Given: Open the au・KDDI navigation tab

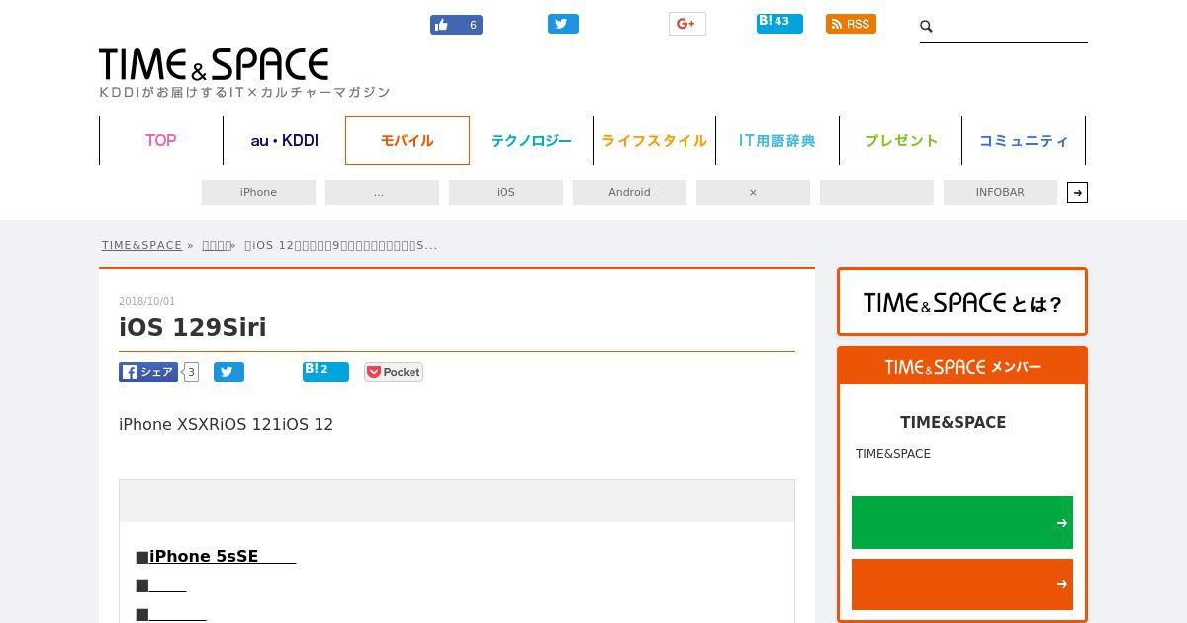Looking at the screenshot, I should [284, 140].
